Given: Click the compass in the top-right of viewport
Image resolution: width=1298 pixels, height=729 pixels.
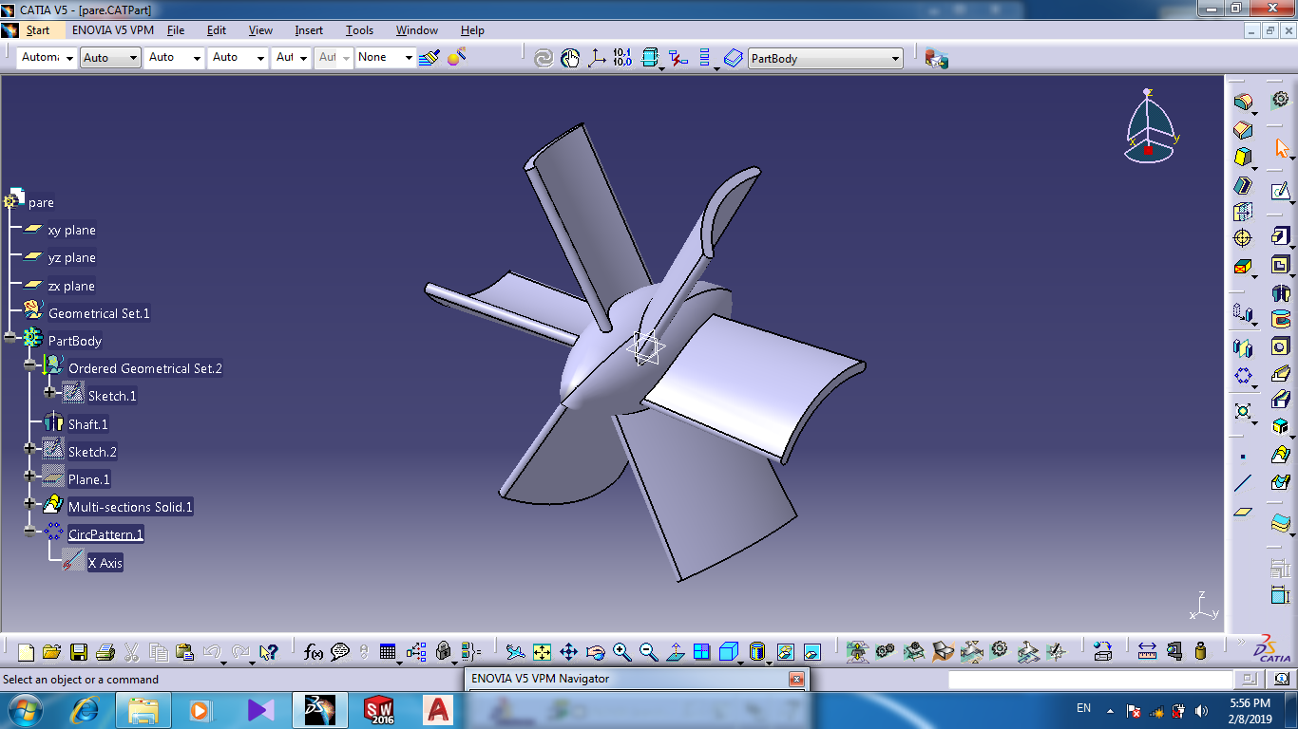Looking at the screenshot, I should tap(1150, 126).
